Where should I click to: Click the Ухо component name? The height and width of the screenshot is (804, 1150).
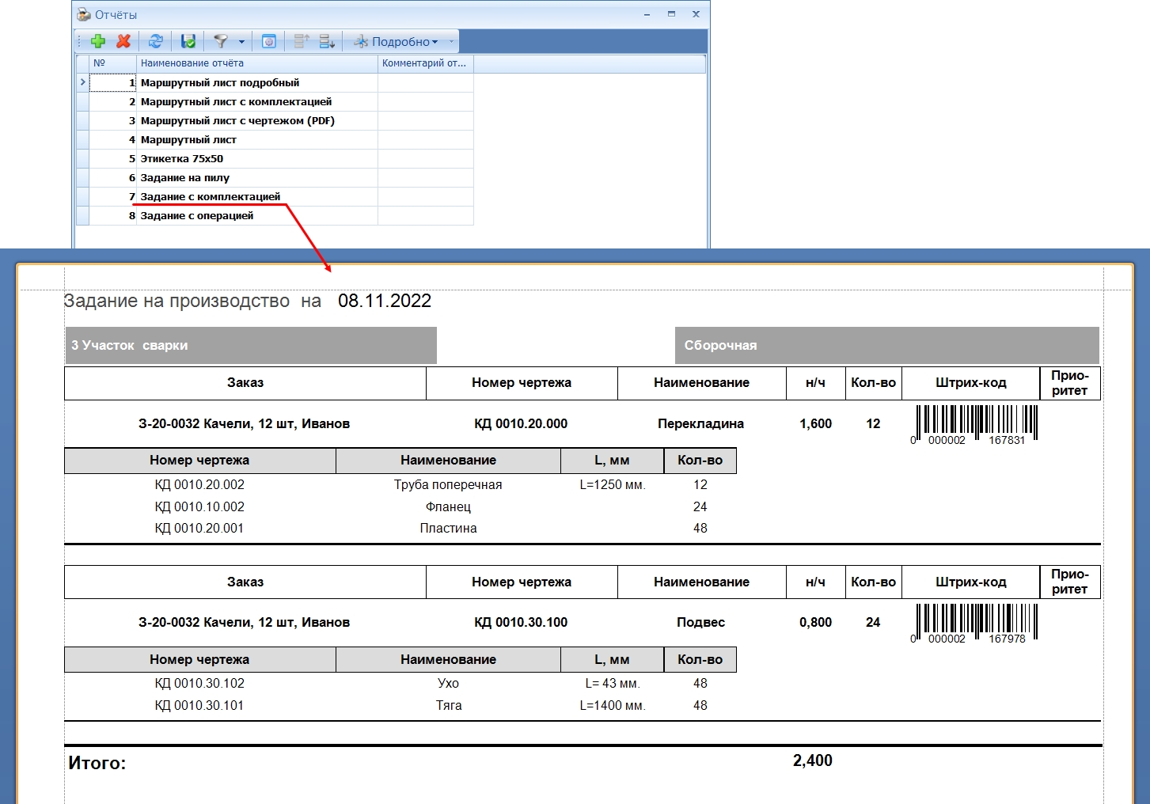[448, 683]
